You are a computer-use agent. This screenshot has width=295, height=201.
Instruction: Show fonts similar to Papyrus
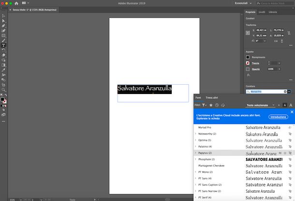point(280,153)
